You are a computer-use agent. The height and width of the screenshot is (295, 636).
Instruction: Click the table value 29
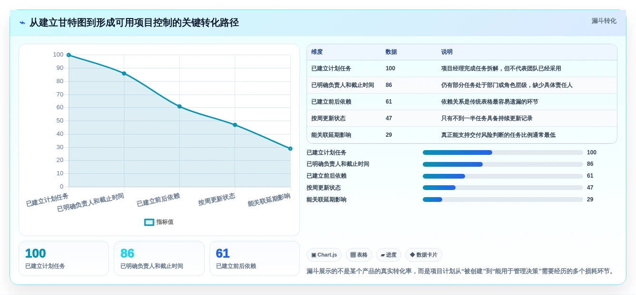click(389, 135)
